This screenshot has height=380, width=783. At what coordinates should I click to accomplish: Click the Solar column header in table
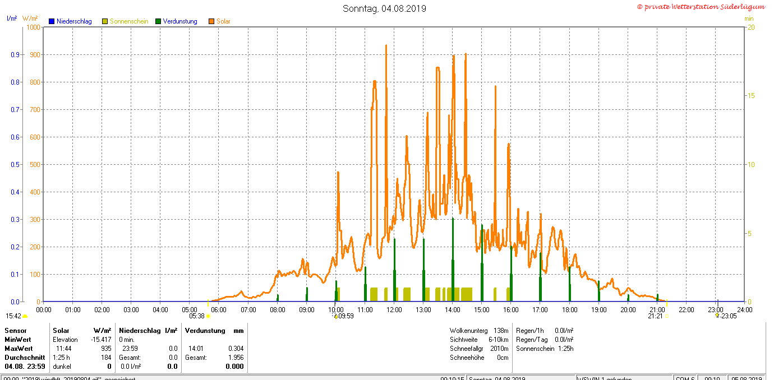(61, 331)
